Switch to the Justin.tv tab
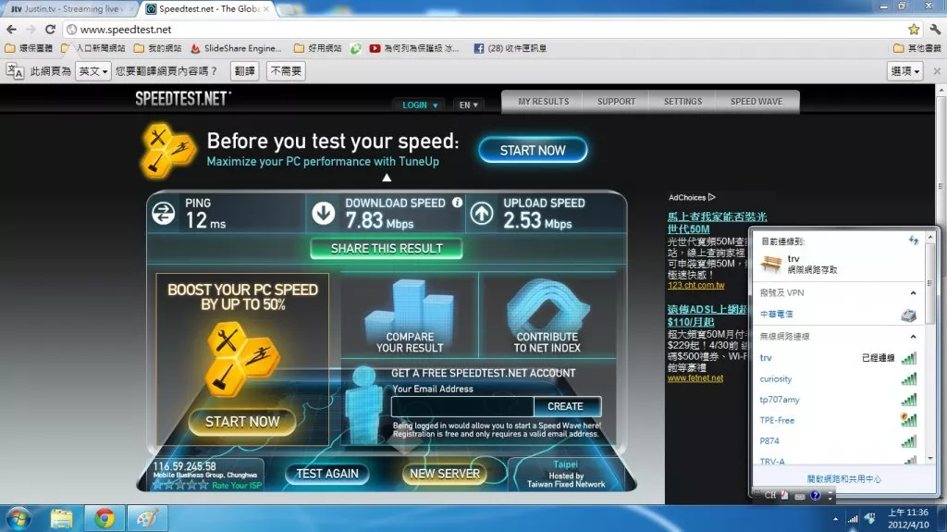Screen dimensions: 947x532 click(x=69, y=9)
